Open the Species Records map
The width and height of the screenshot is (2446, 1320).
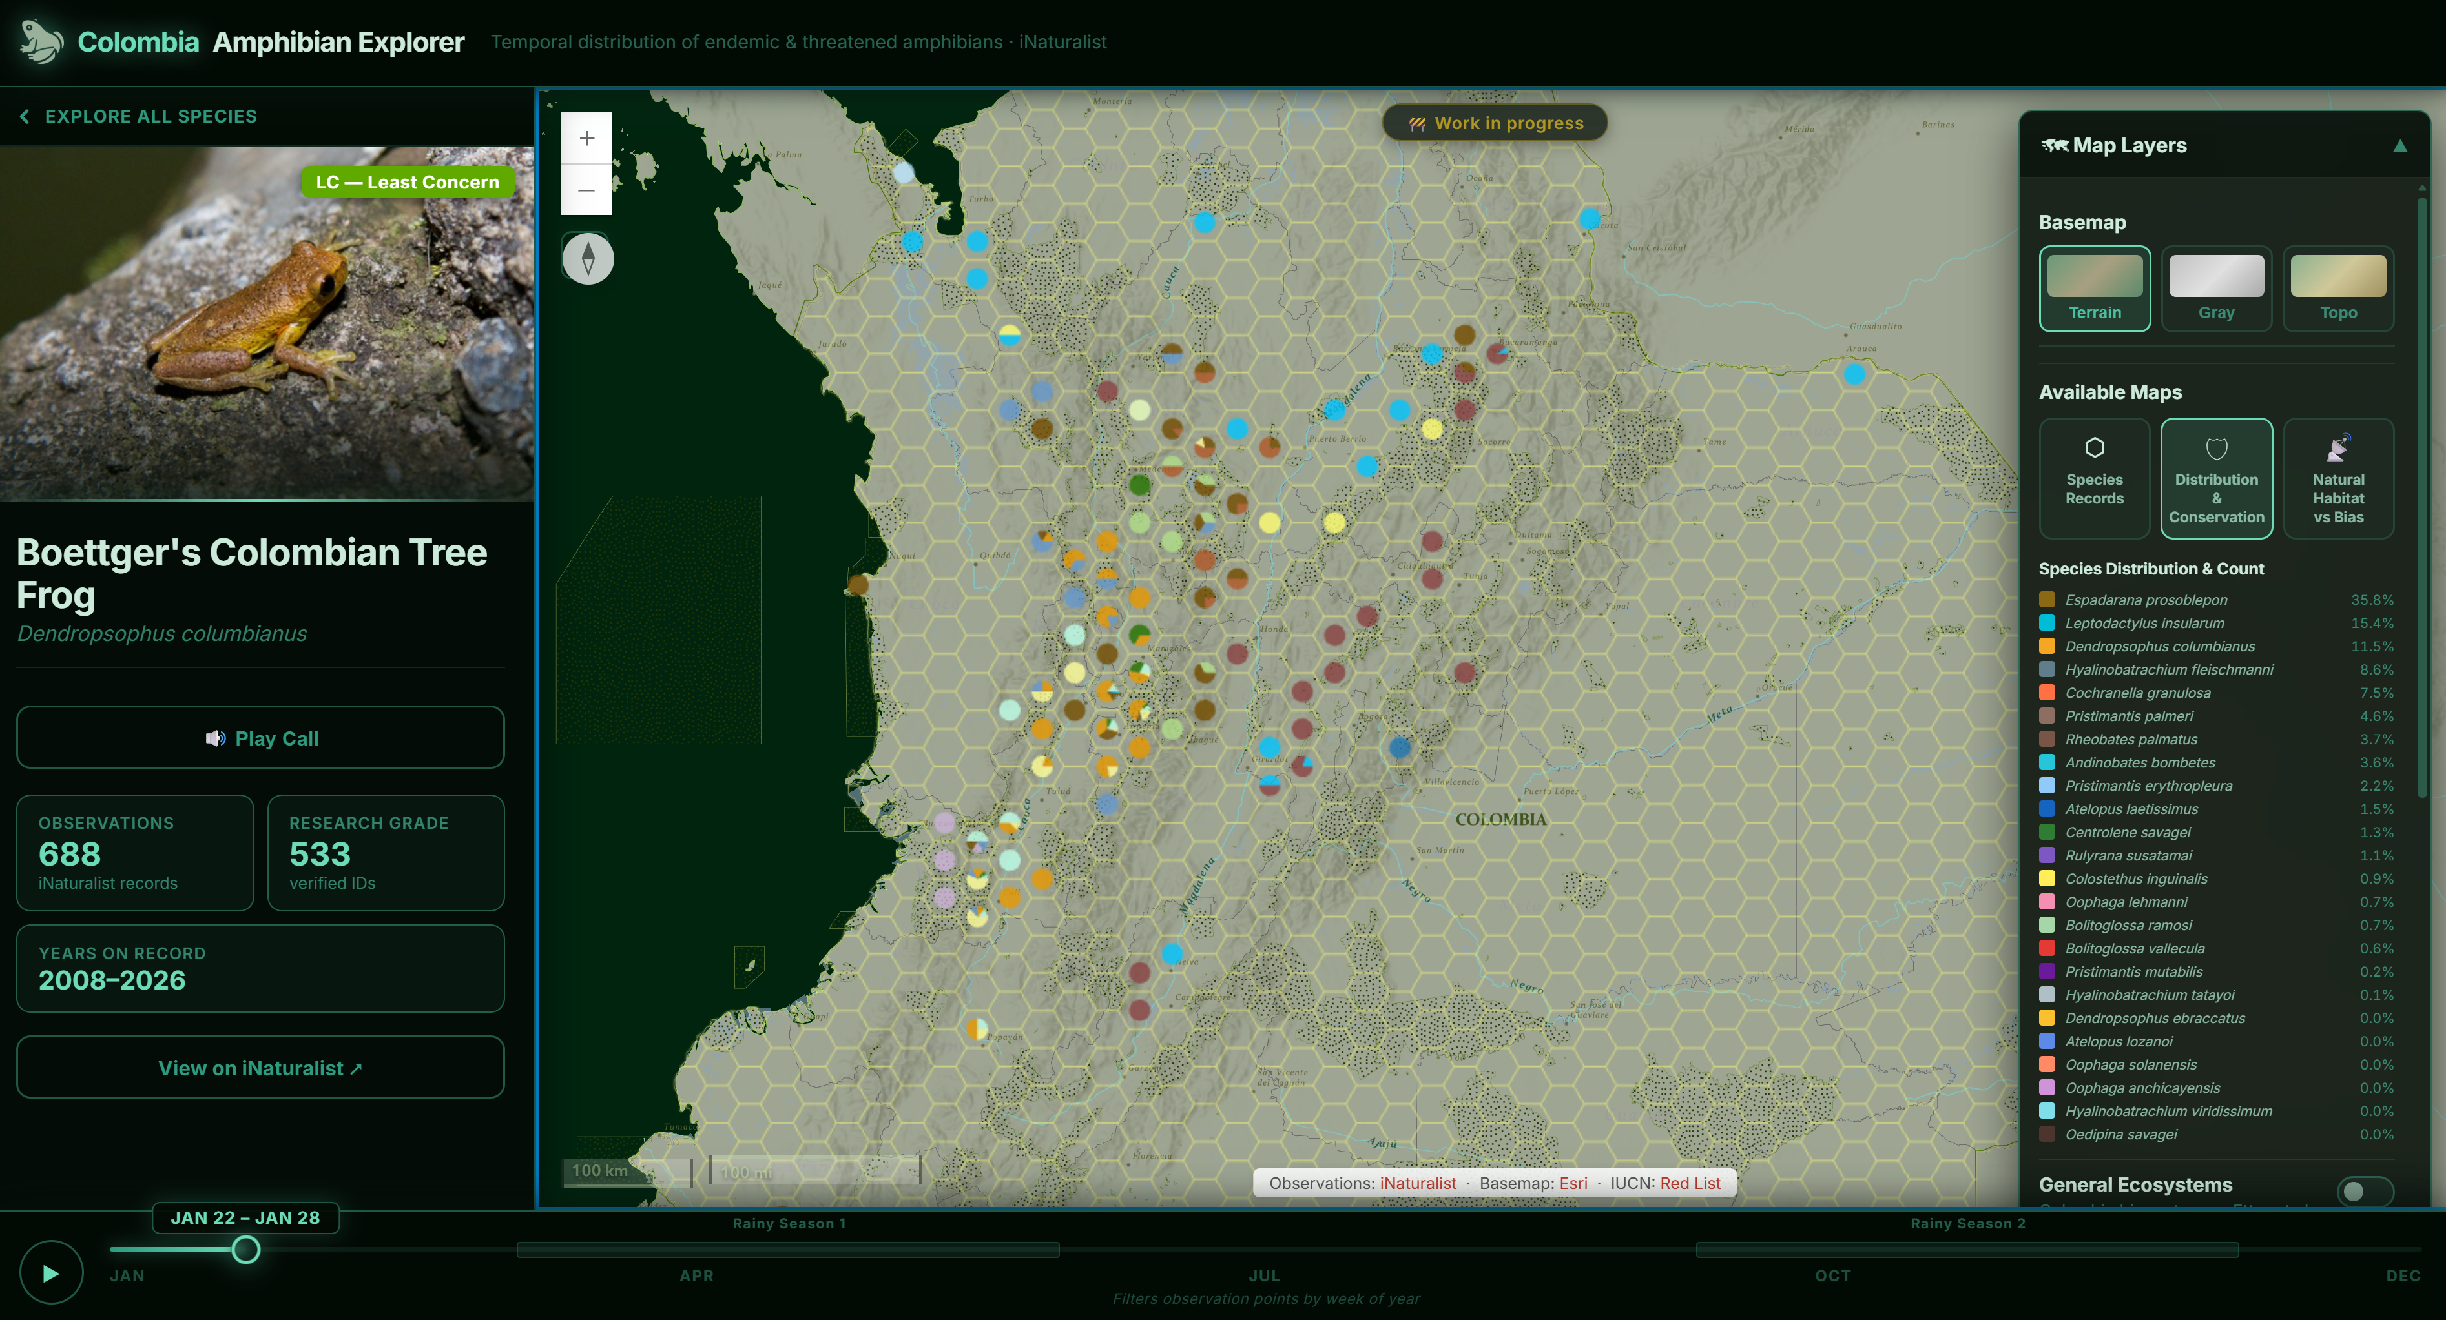coord(2095,478)
